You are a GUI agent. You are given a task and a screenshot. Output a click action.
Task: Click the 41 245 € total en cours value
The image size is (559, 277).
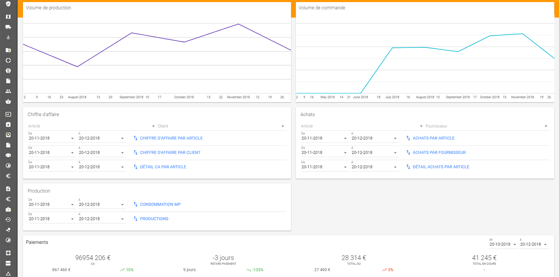(x=484, y=258)
